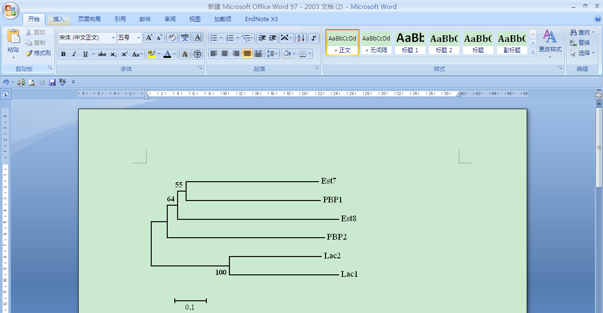This screenshot has width=603, height=313.
Task: Toggle italic formatting
Action: coord(74,55)
